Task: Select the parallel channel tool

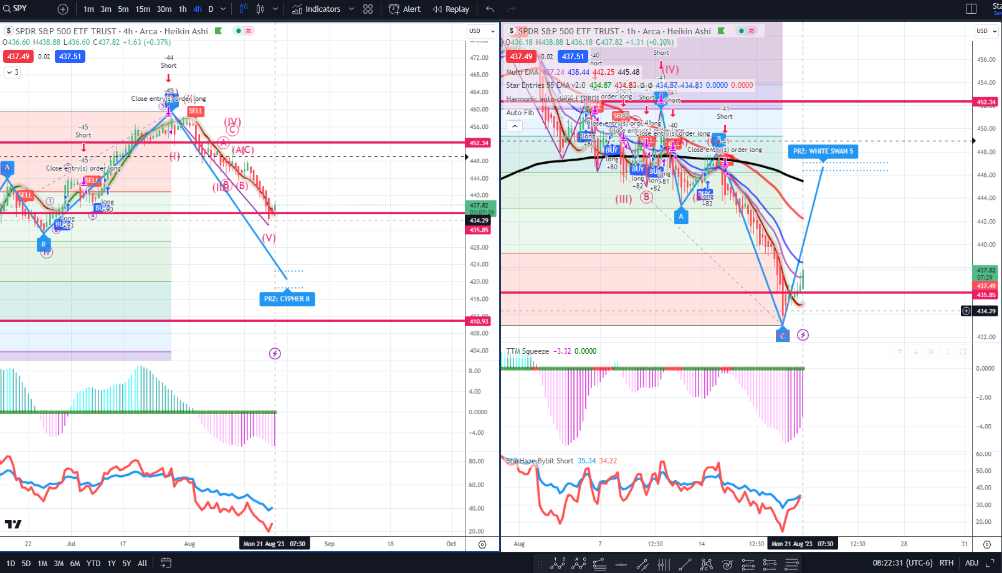Action: 642,565
